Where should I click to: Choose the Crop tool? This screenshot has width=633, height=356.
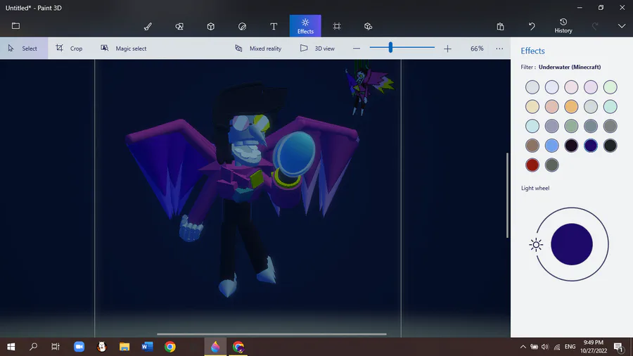pos(70,49)
